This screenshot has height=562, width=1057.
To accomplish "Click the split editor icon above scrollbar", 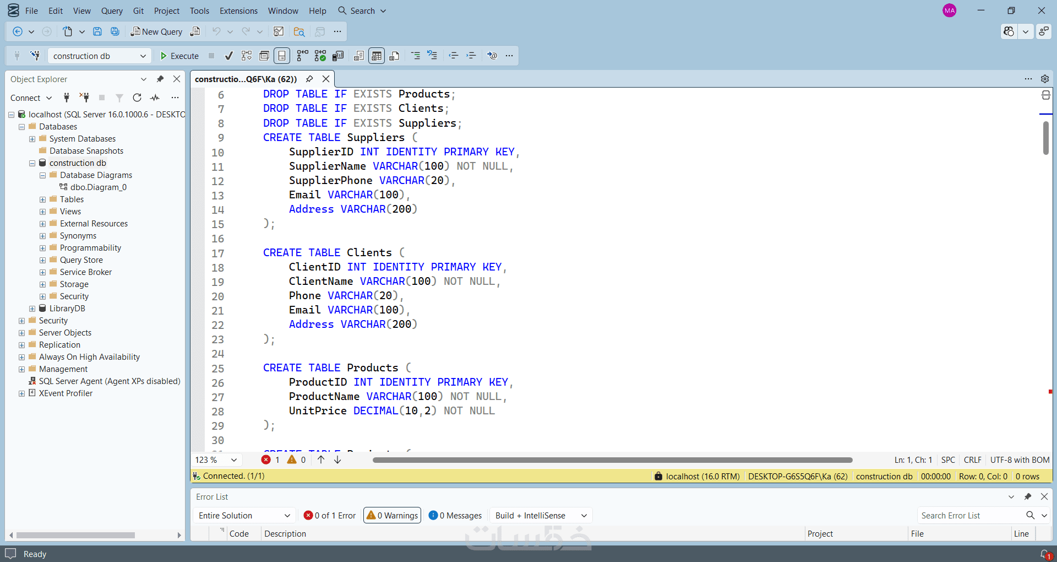I will [x=1046, y=95].
